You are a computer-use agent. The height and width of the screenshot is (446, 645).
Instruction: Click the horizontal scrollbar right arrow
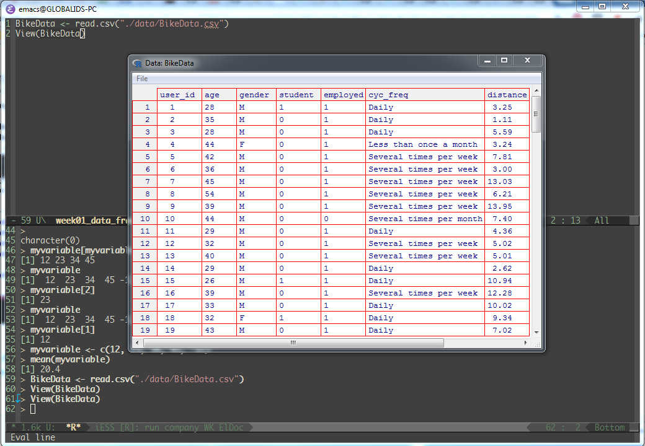tap(526, 343)
